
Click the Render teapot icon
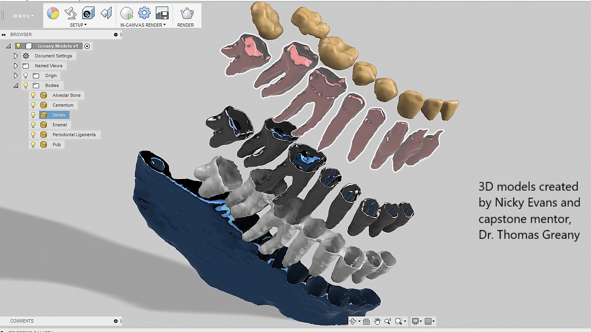[x=187, y=13]
